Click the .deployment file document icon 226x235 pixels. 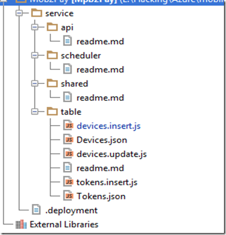coord(36,210)
